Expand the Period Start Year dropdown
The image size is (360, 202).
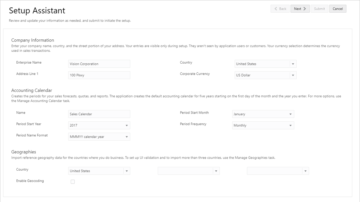click(x=127, y=125)
